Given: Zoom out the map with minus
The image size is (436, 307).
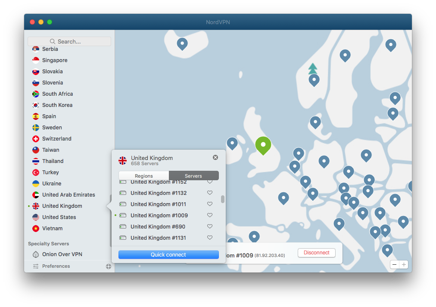Looking at the screenshot, I should (x=395, y=265).
